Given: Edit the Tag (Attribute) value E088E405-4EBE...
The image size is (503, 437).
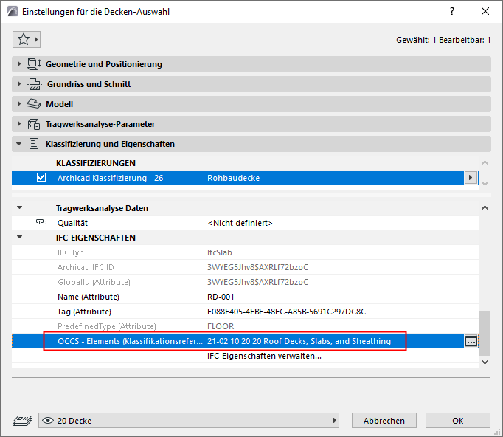Looking at the screenshot, I should [x=286, y=312].
